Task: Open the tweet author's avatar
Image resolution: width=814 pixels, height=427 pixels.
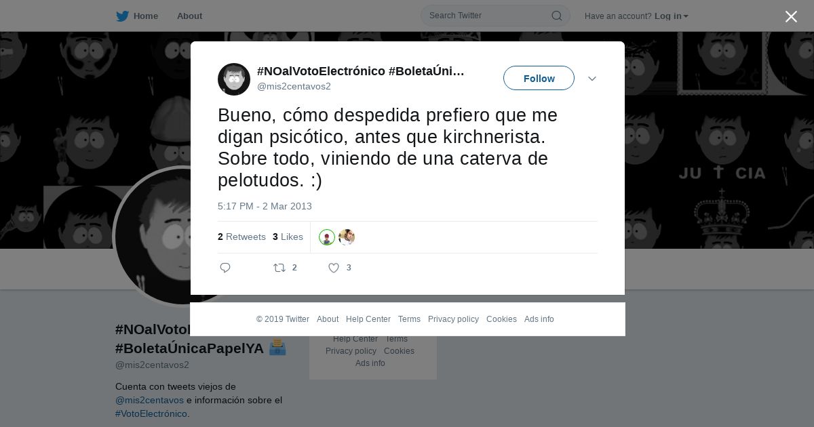Action: click(234, 79)
